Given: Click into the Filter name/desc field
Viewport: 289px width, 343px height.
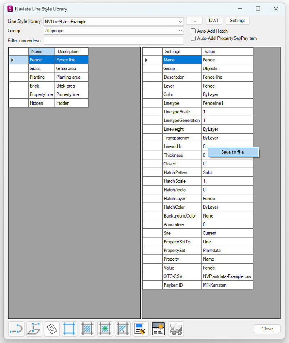Looking at the screenshot, I should pyautogui.click(x=113, y=40).
